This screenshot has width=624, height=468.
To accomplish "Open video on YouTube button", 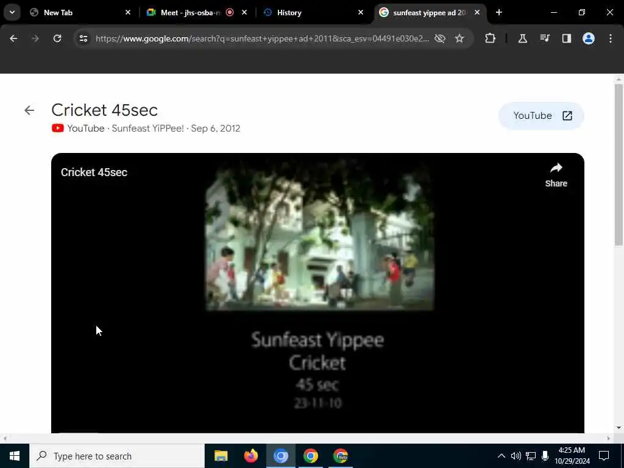I will point(541,116).
